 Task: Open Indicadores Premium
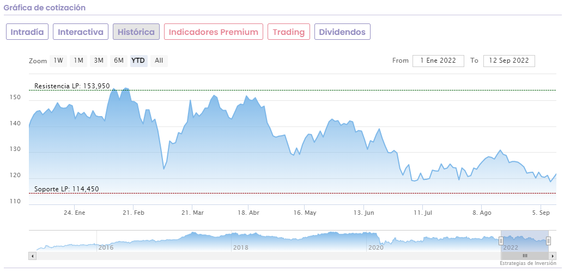tap(214, 32)
